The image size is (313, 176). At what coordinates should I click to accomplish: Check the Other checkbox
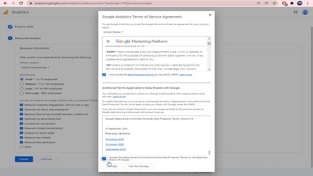22,147
